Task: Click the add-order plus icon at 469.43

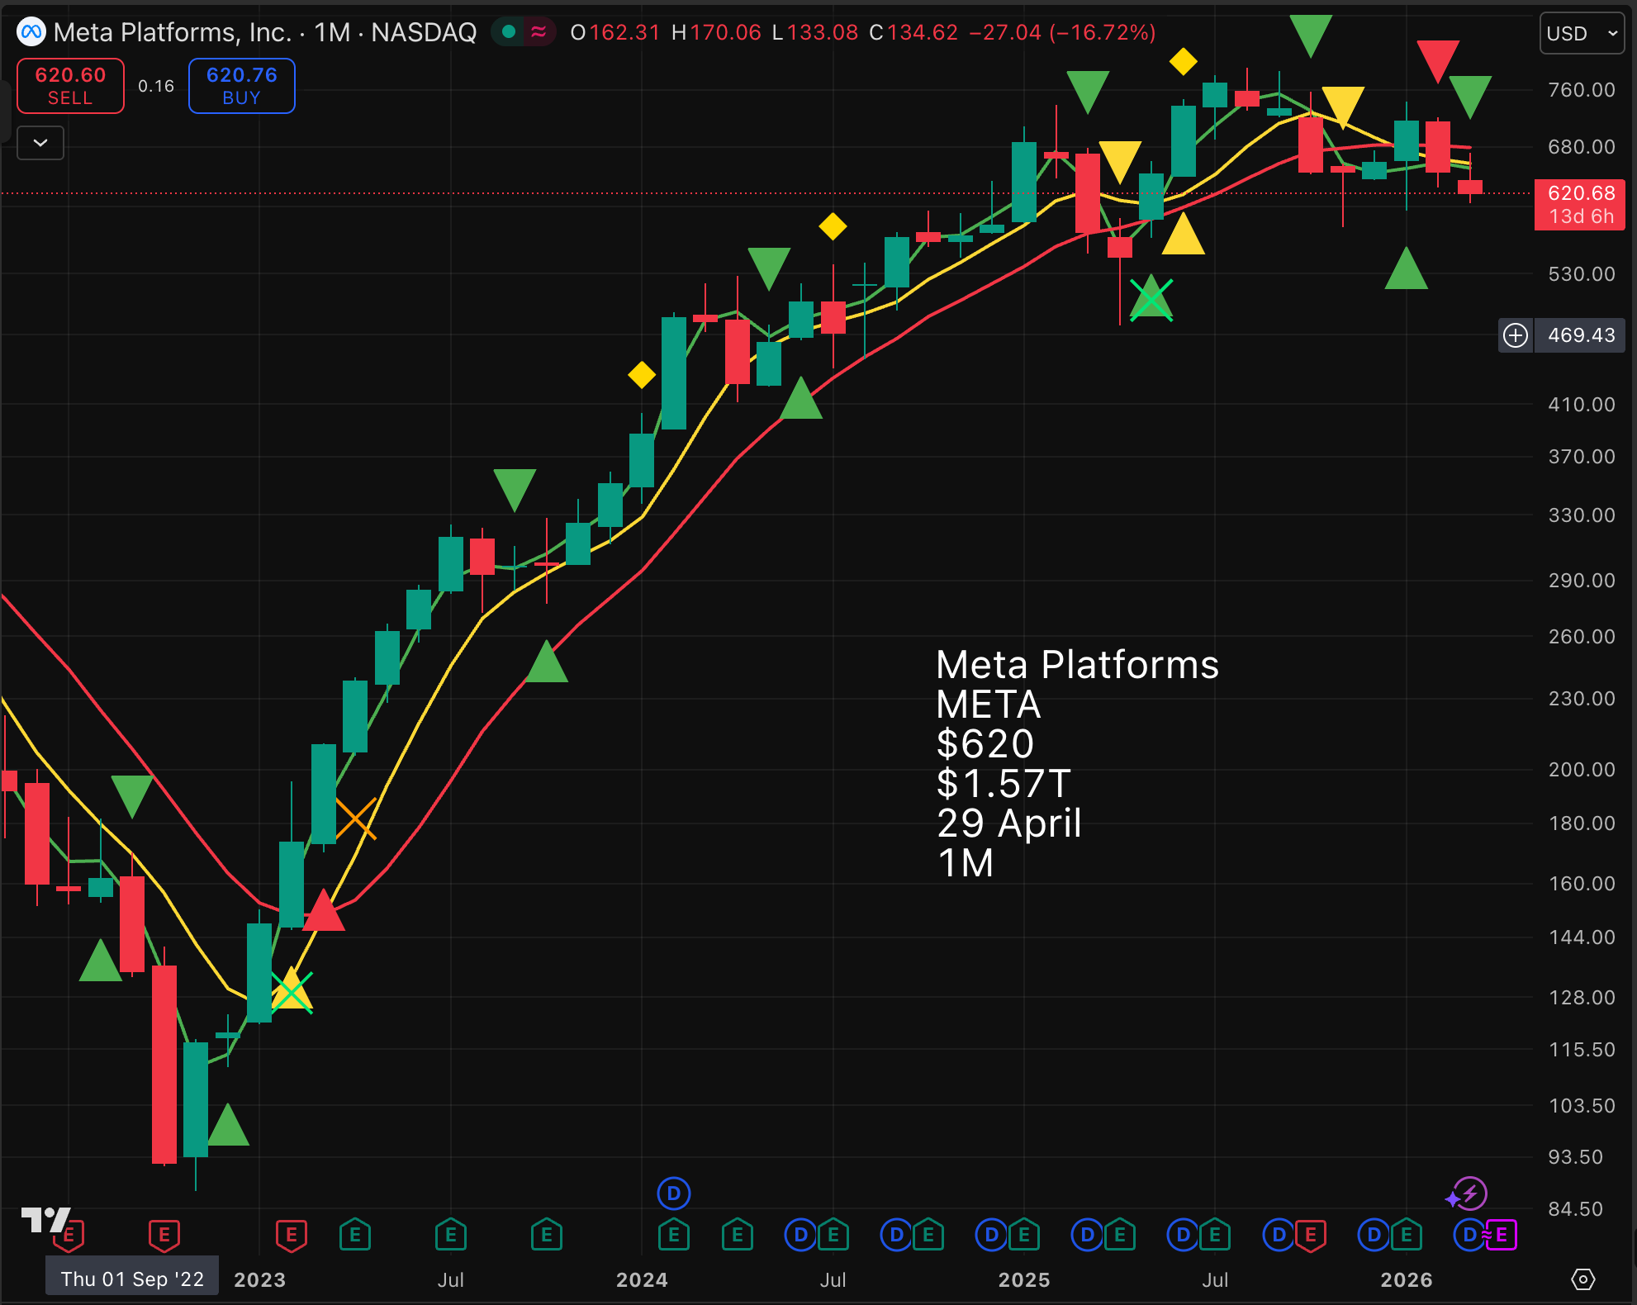Action: click(x=1516, y=335)
